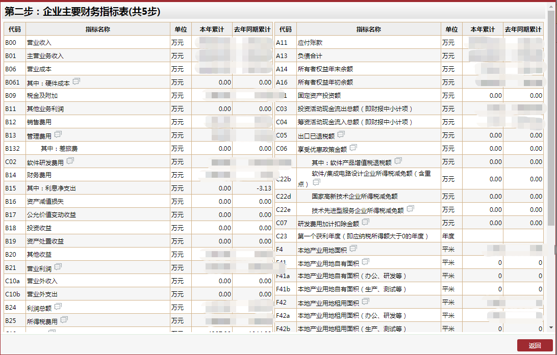Click the note icon beside 硬件成本
557x355 pixels.
tap(77, 81)
